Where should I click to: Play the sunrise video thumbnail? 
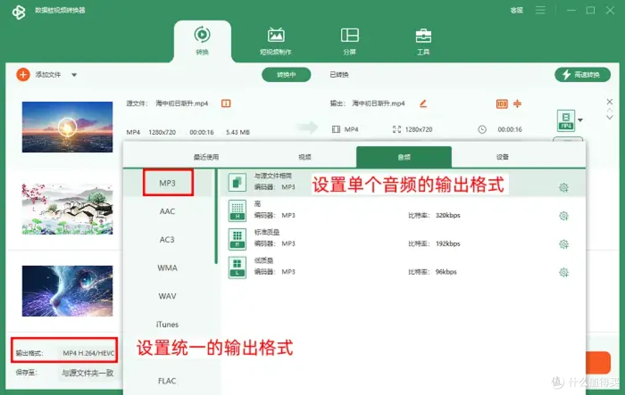click(67, 127)
